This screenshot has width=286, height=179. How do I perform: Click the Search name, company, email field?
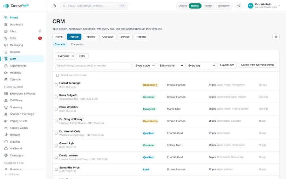coord(93,66)
